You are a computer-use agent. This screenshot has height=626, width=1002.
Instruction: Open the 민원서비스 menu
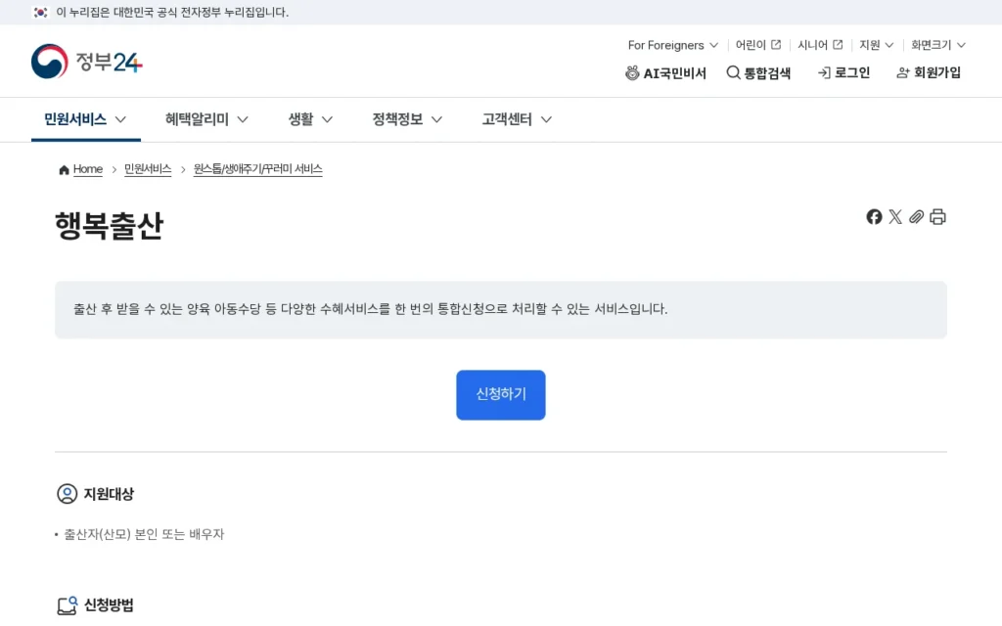coord(85,119)
